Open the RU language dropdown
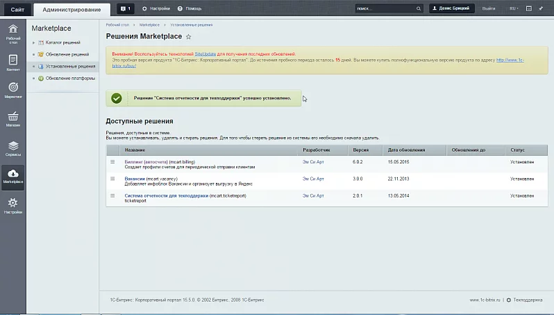This screenshot has width=554, height=315. (x=514, y=8)
